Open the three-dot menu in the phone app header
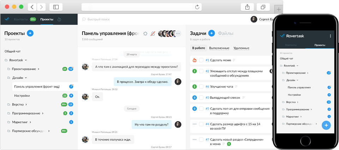The image size is (339, 150). point(330,36)
